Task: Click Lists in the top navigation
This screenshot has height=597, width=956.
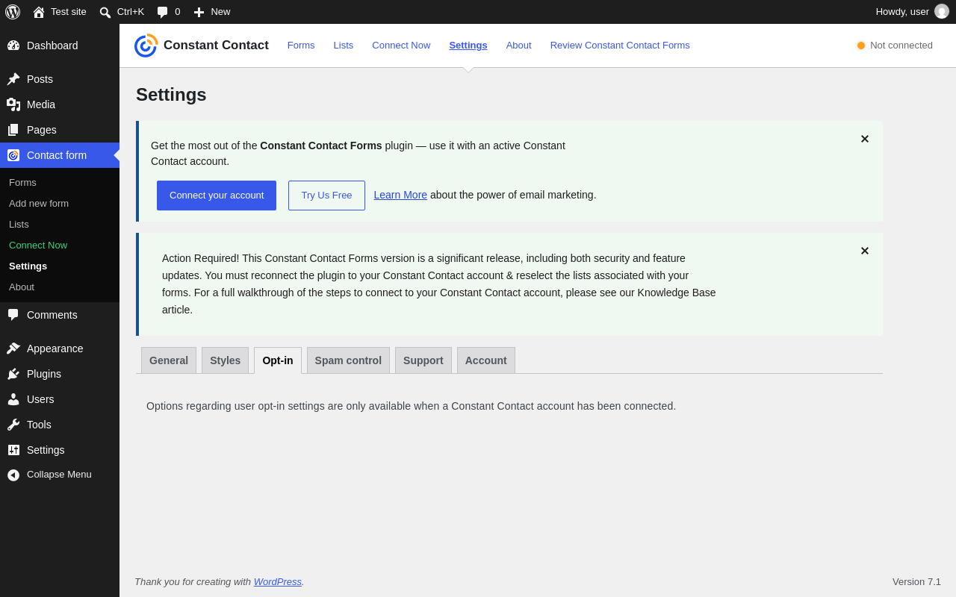Action: pos(344,45)
